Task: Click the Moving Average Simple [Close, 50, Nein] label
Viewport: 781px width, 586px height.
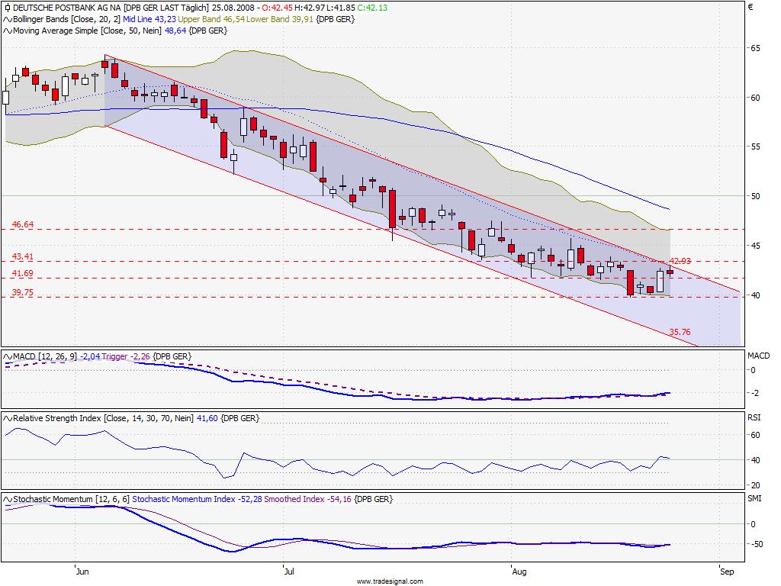Action: (x=87, y=31)
